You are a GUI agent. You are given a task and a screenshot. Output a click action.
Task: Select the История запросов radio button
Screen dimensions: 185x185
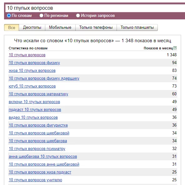coord(78,15)
